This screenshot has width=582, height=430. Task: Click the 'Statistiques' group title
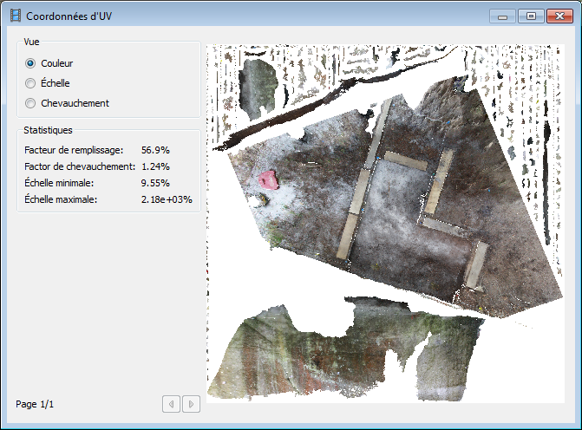[x=48, y=130]
